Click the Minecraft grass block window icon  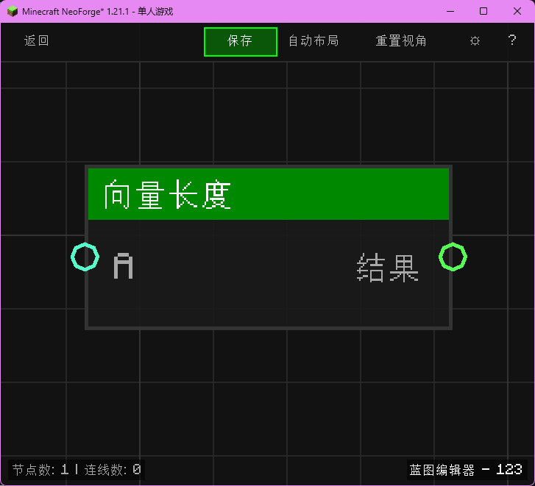click(x=13, y=11)
